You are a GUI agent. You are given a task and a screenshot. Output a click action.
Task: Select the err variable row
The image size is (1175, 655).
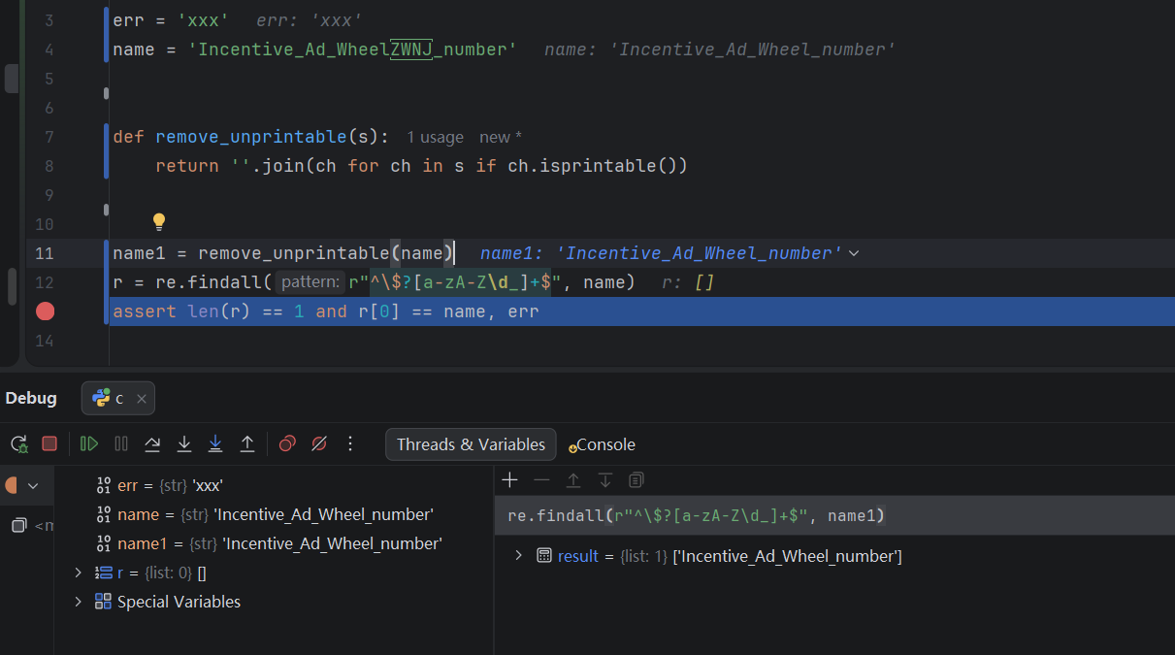pos(274,485)
